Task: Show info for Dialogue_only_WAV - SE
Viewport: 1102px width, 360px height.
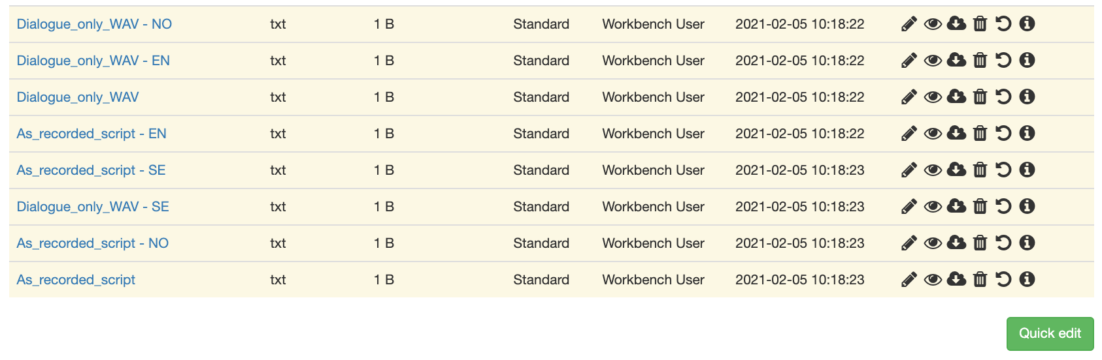Action: point(1027,206)
